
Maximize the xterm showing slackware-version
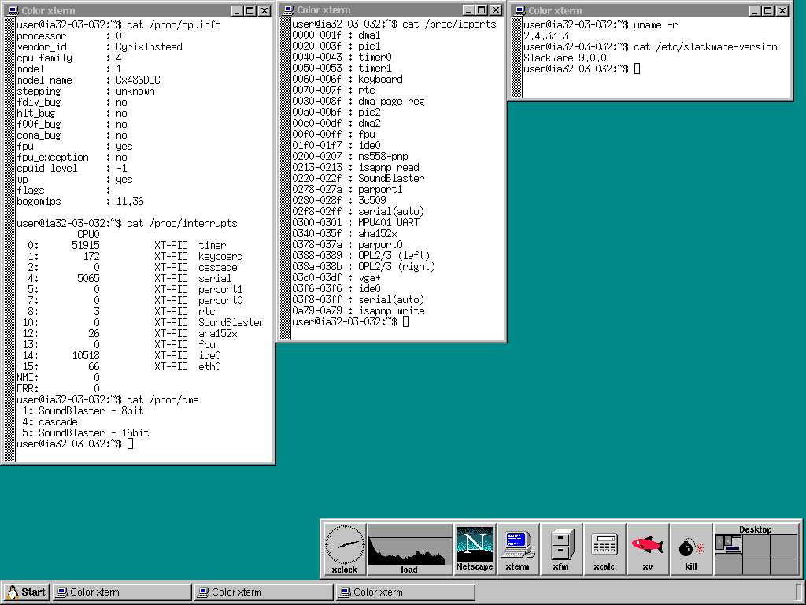click(768, 10)
